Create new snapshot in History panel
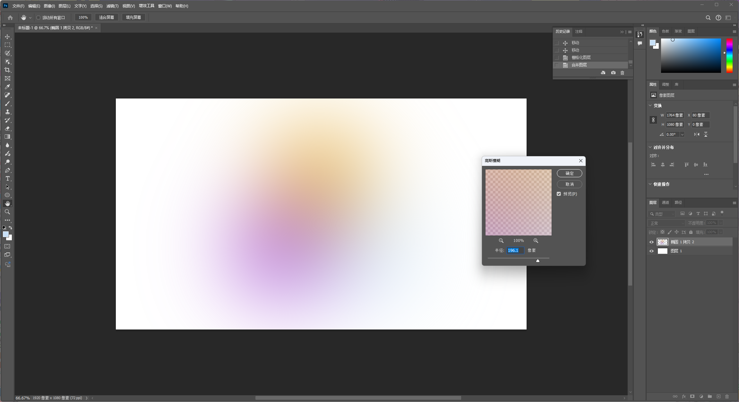Screen dimensions: 739x402 pos(613,73)
